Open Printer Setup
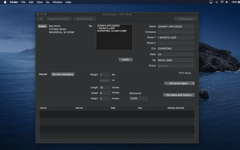 [x=186, y=19]
